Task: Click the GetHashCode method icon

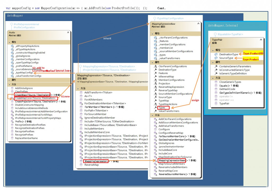Action: click(x=216, y=89)
